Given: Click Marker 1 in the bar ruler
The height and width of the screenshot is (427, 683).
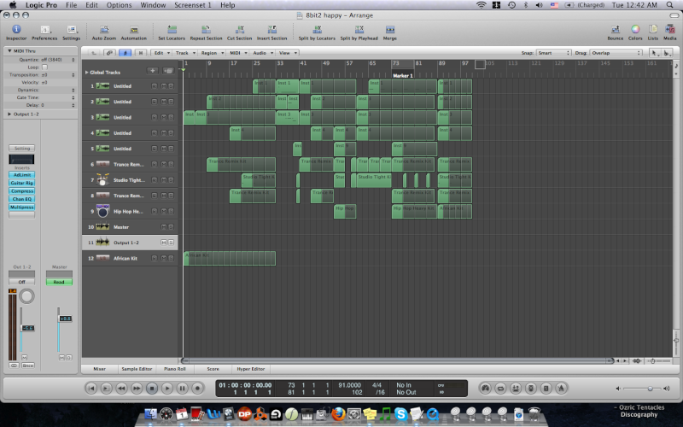Looking at the screenshot, I should click(x=403, y=75).
